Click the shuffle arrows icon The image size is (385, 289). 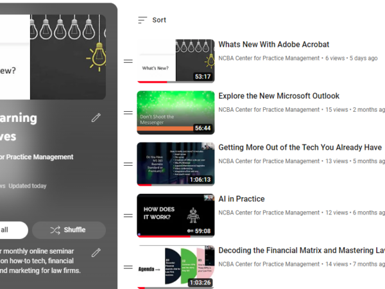click(x=55, y=230)
